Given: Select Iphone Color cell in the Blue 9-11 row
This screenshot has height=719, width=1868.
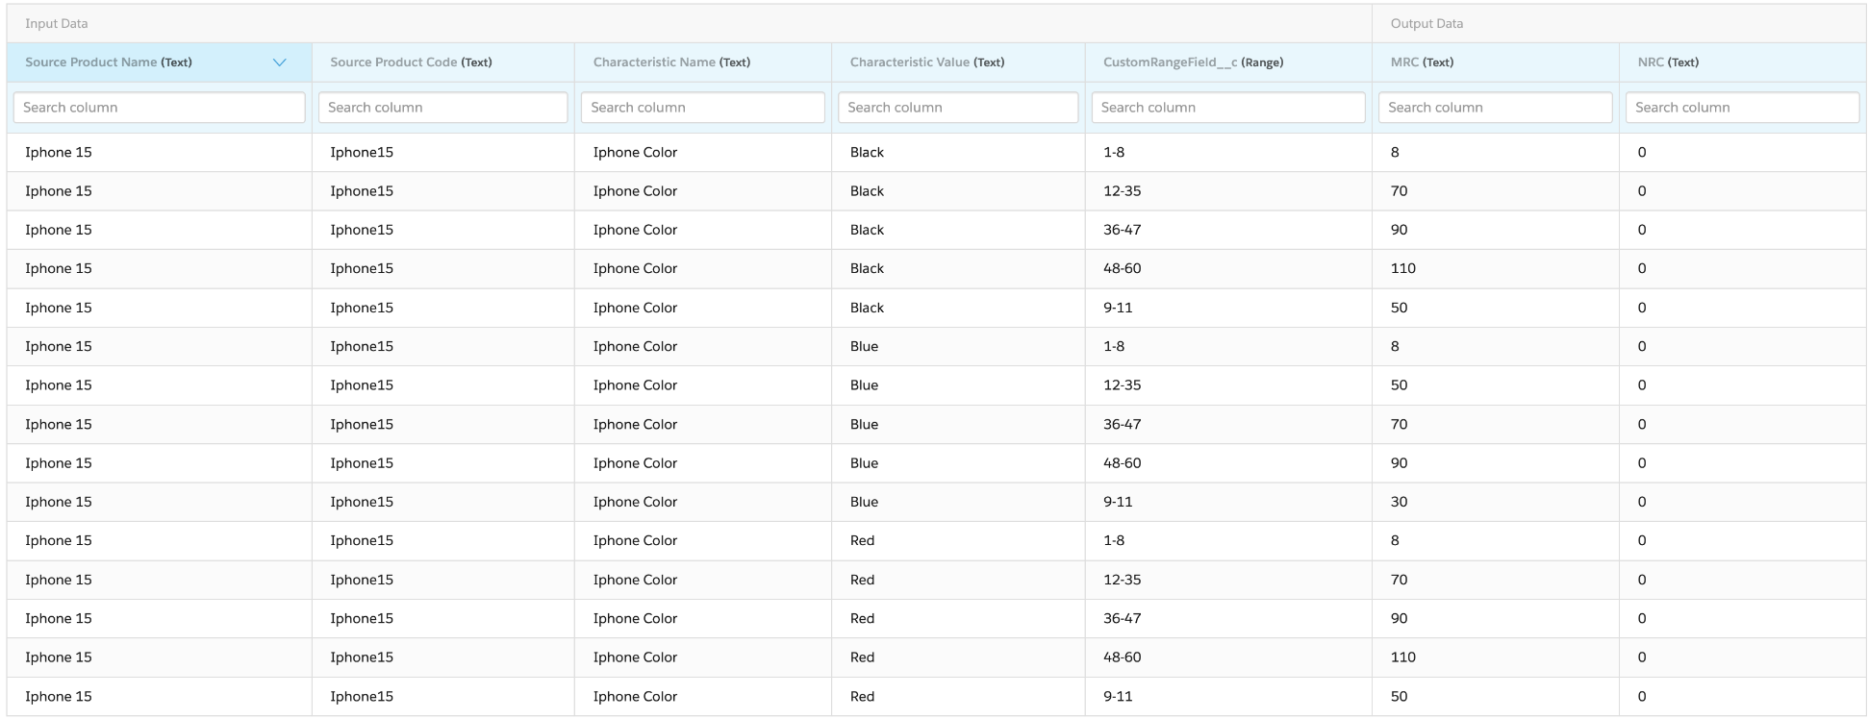Looking at the screenshot, I should (x=703, y=502).
